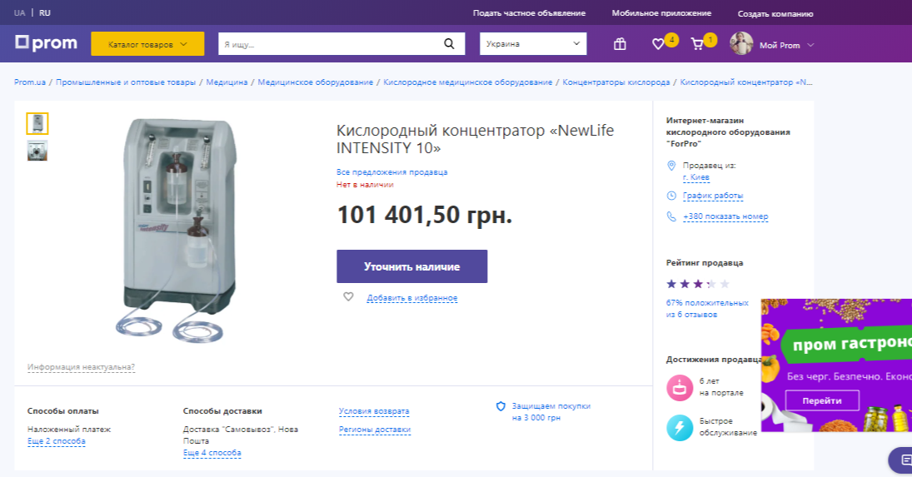Viewport: 912px width, 477px height.
Task: Click the price 101 401,50 грн.
Action: (425, 215)
